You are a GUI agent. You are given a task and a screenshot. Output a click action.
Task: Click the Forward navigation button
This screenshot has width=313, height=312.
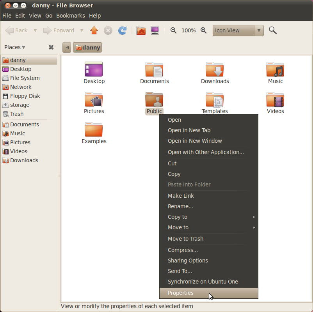[59, 30]
